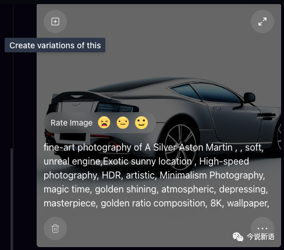Click the WeChat logo watermark
The image size is (284, 250).
[x=238, y=237]
